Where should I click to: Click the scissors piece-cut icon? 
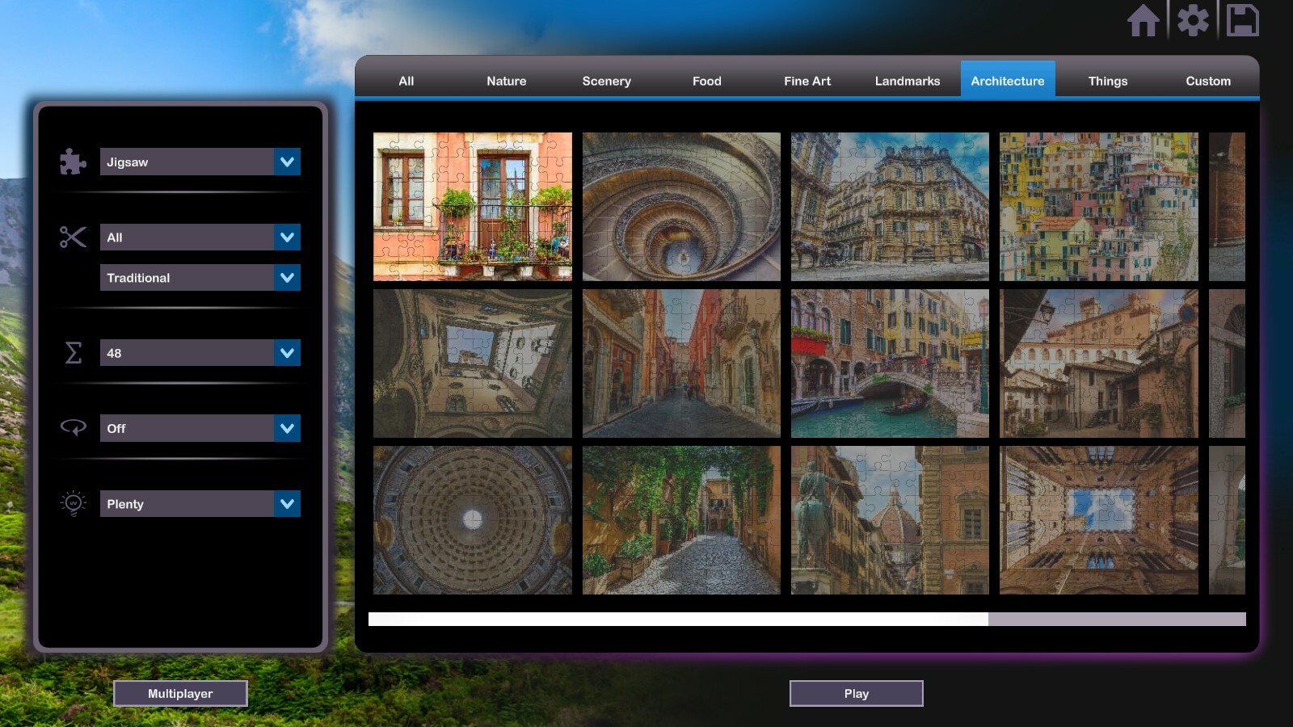[x=72, y=237]
